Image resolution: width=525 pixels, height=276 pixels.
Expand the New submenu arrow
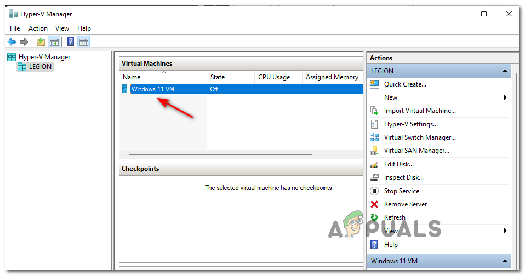coord(505,97)
